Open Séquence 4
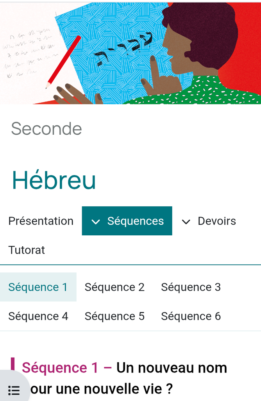Image resolution: width=261 pixels, height=401 pixels. [x=38, y=316]
